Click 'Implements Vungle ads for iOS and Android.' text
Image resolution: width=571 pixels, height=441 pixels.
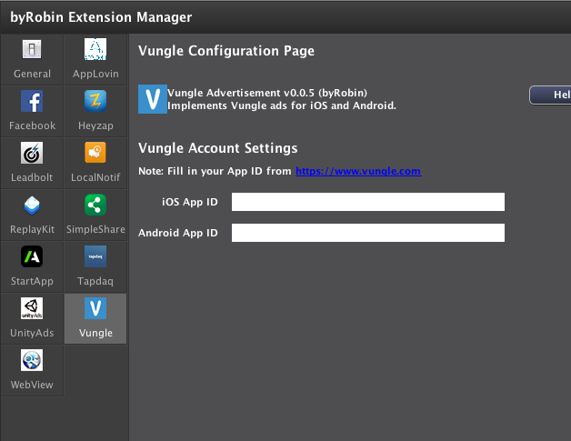coord(282,105)
